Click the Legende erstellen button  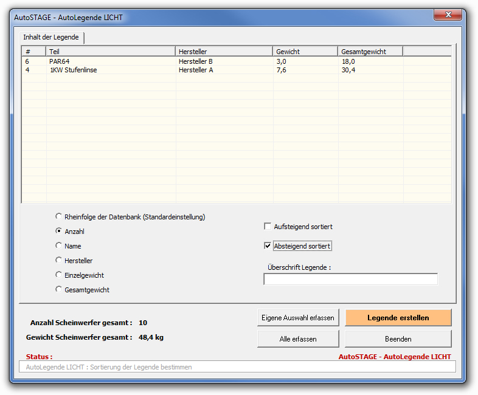pos(398,318)
